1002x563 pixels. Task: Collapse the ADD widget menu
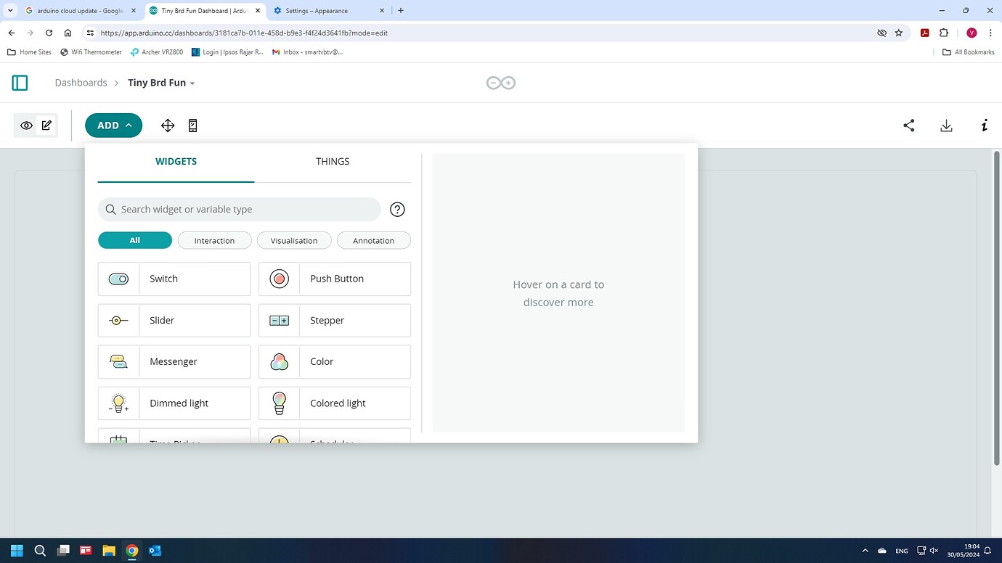point(113,125)
